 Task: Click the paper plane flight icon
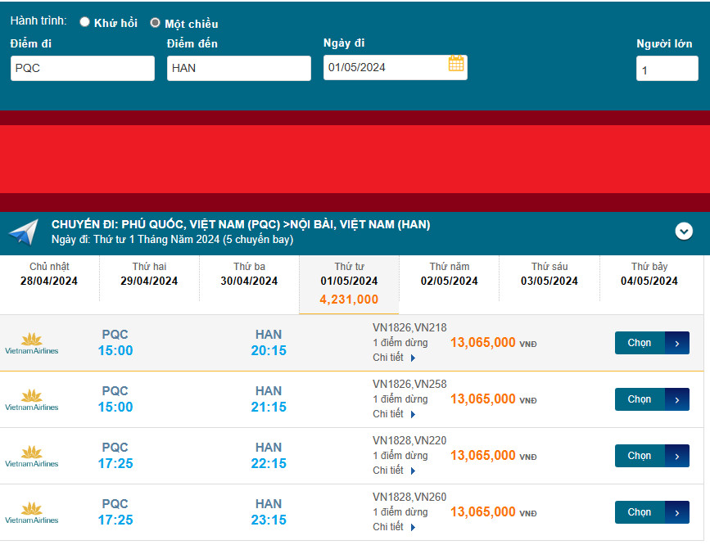pyautogui.click(x=23, y=232)
